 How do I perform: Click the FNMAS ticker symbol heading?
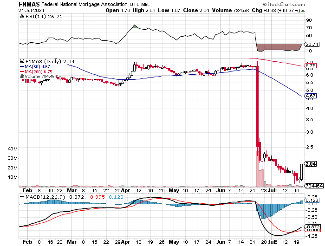click(x=29, y=4)
